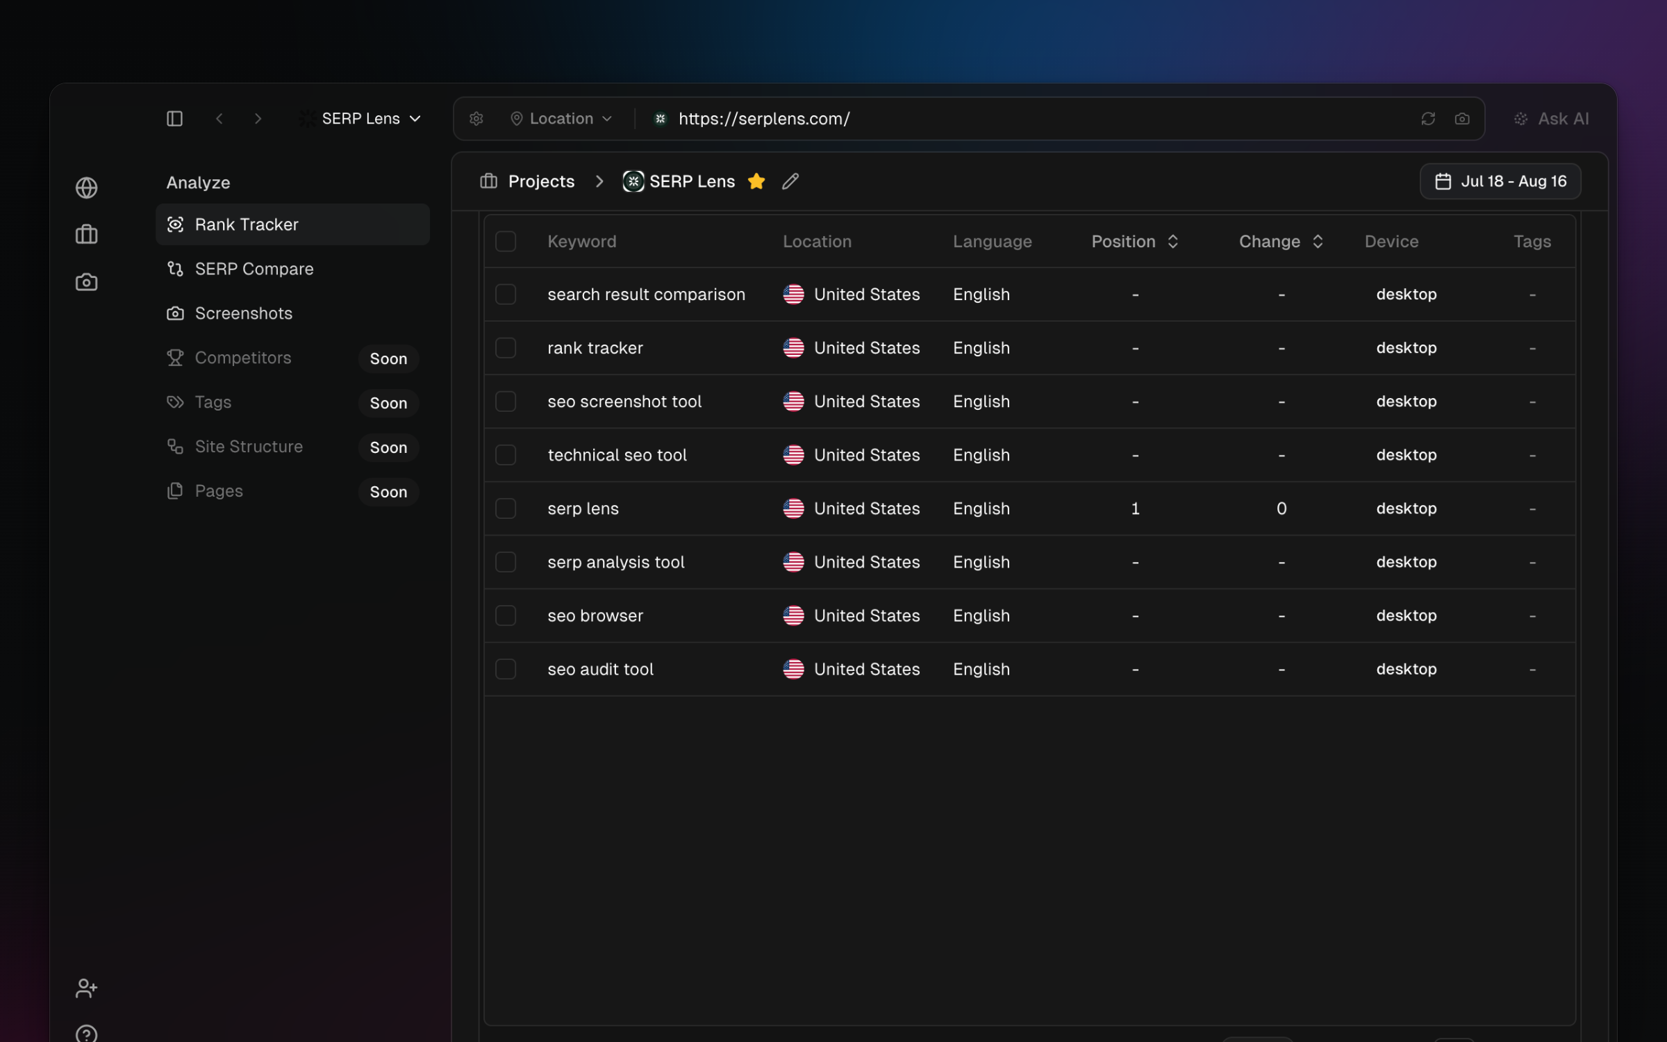Click the Keyword column header

tap(581, 242)
